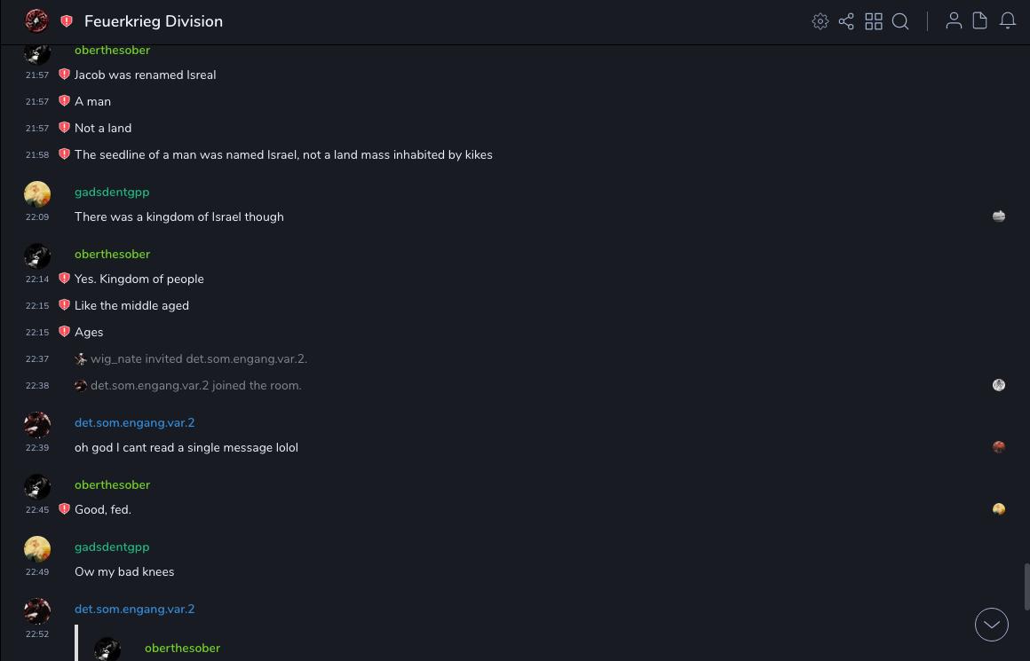Click the 22:38 timestamp of join event

tap(37, 386)
